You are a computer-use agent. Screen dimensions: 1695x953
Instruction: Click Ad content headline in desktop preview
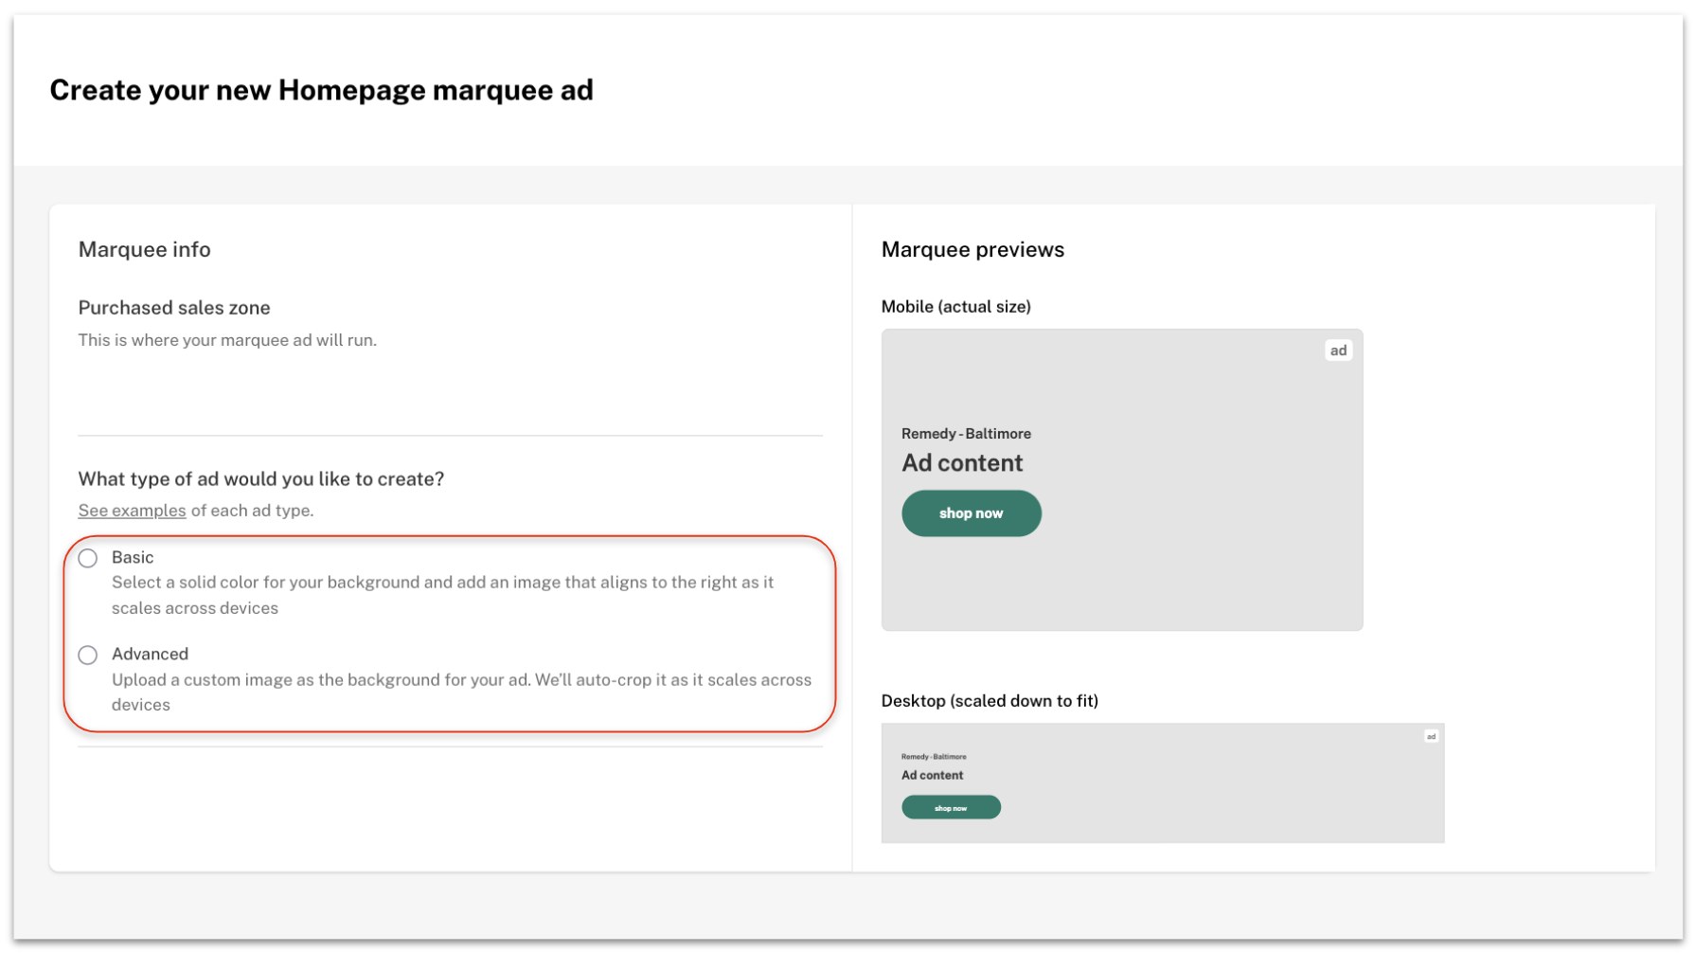[932, 776]
